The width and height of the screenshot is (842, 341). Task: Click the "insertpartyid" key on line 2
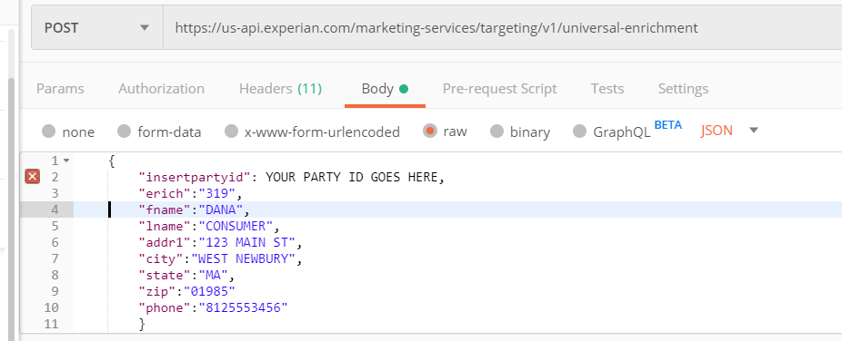coord(195,177)
